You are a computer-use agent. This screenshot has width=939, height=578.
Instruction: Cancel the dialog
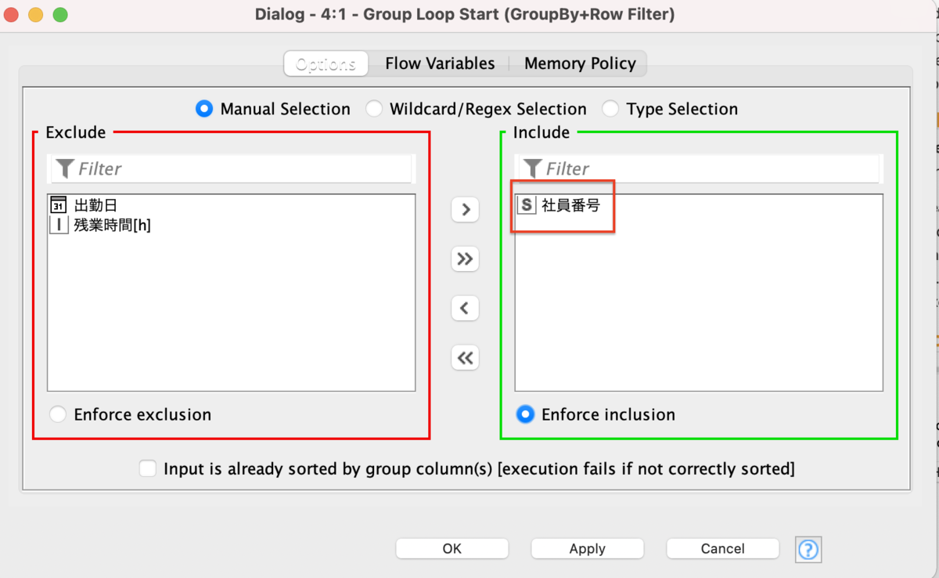[722, 548]
